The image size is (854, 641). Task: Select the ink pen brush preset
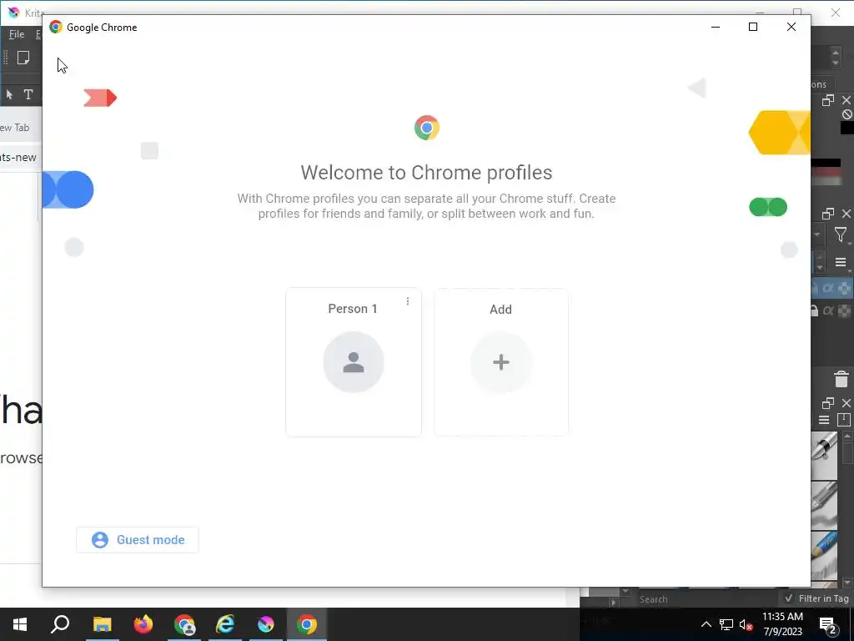tap(824, 456)
